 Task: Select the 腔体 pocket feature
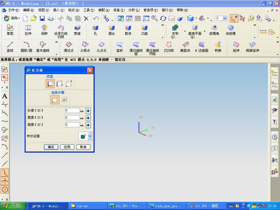point(128,30)
